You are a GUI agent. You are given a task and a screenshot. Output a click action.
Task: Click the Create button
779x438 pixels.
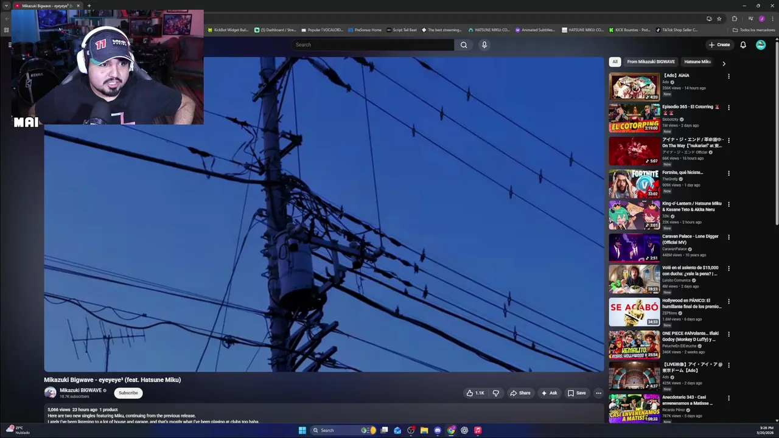[719, 44]
